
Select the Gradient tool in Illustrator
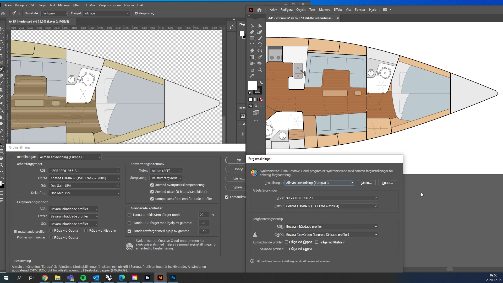coord(252,57)
